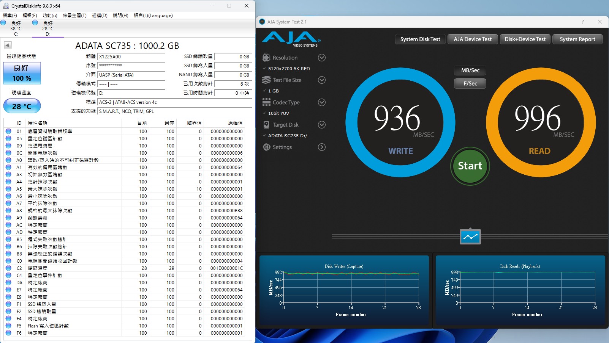Expand the Test File Size dropdown chevron
This screenshot has height=343, width=609.
pyautogui.click(x=322, y=80)
